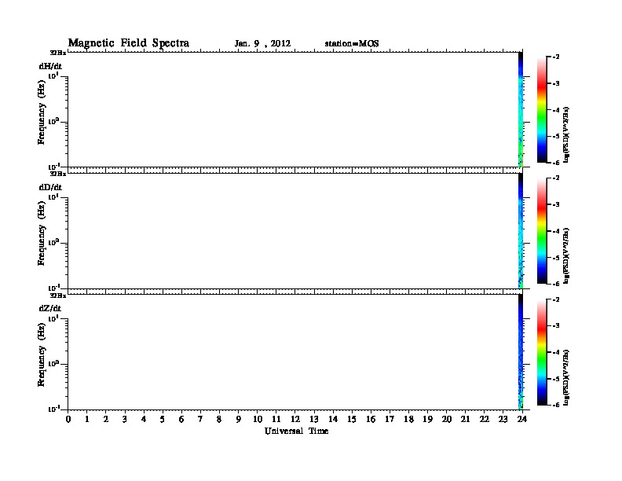The image size is (622, 481).
Task: Click hour 8 on the Universal Time axis
Action: click(219, 419)
